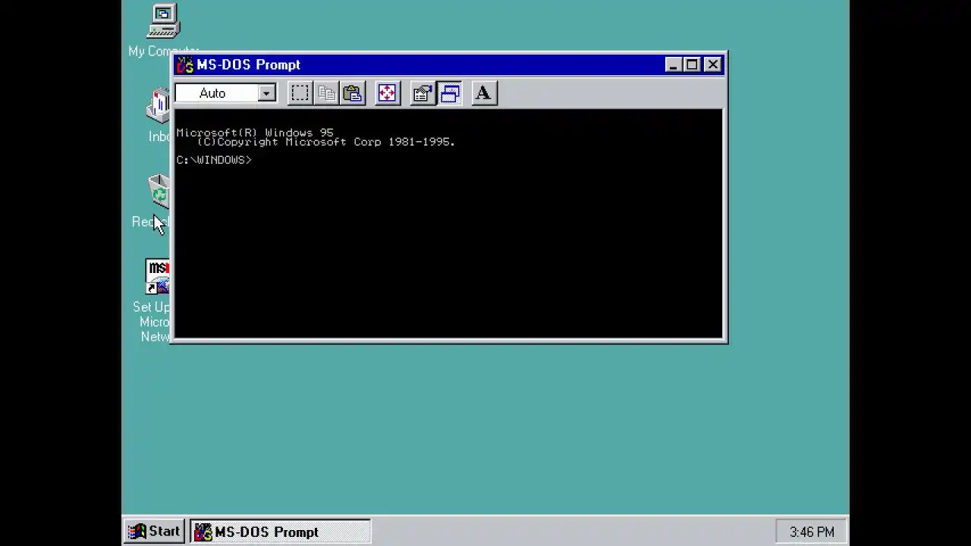Maximize the MS-DOS Prompt window
Viewport: 971px width, 546px height.
pos(691,64)
